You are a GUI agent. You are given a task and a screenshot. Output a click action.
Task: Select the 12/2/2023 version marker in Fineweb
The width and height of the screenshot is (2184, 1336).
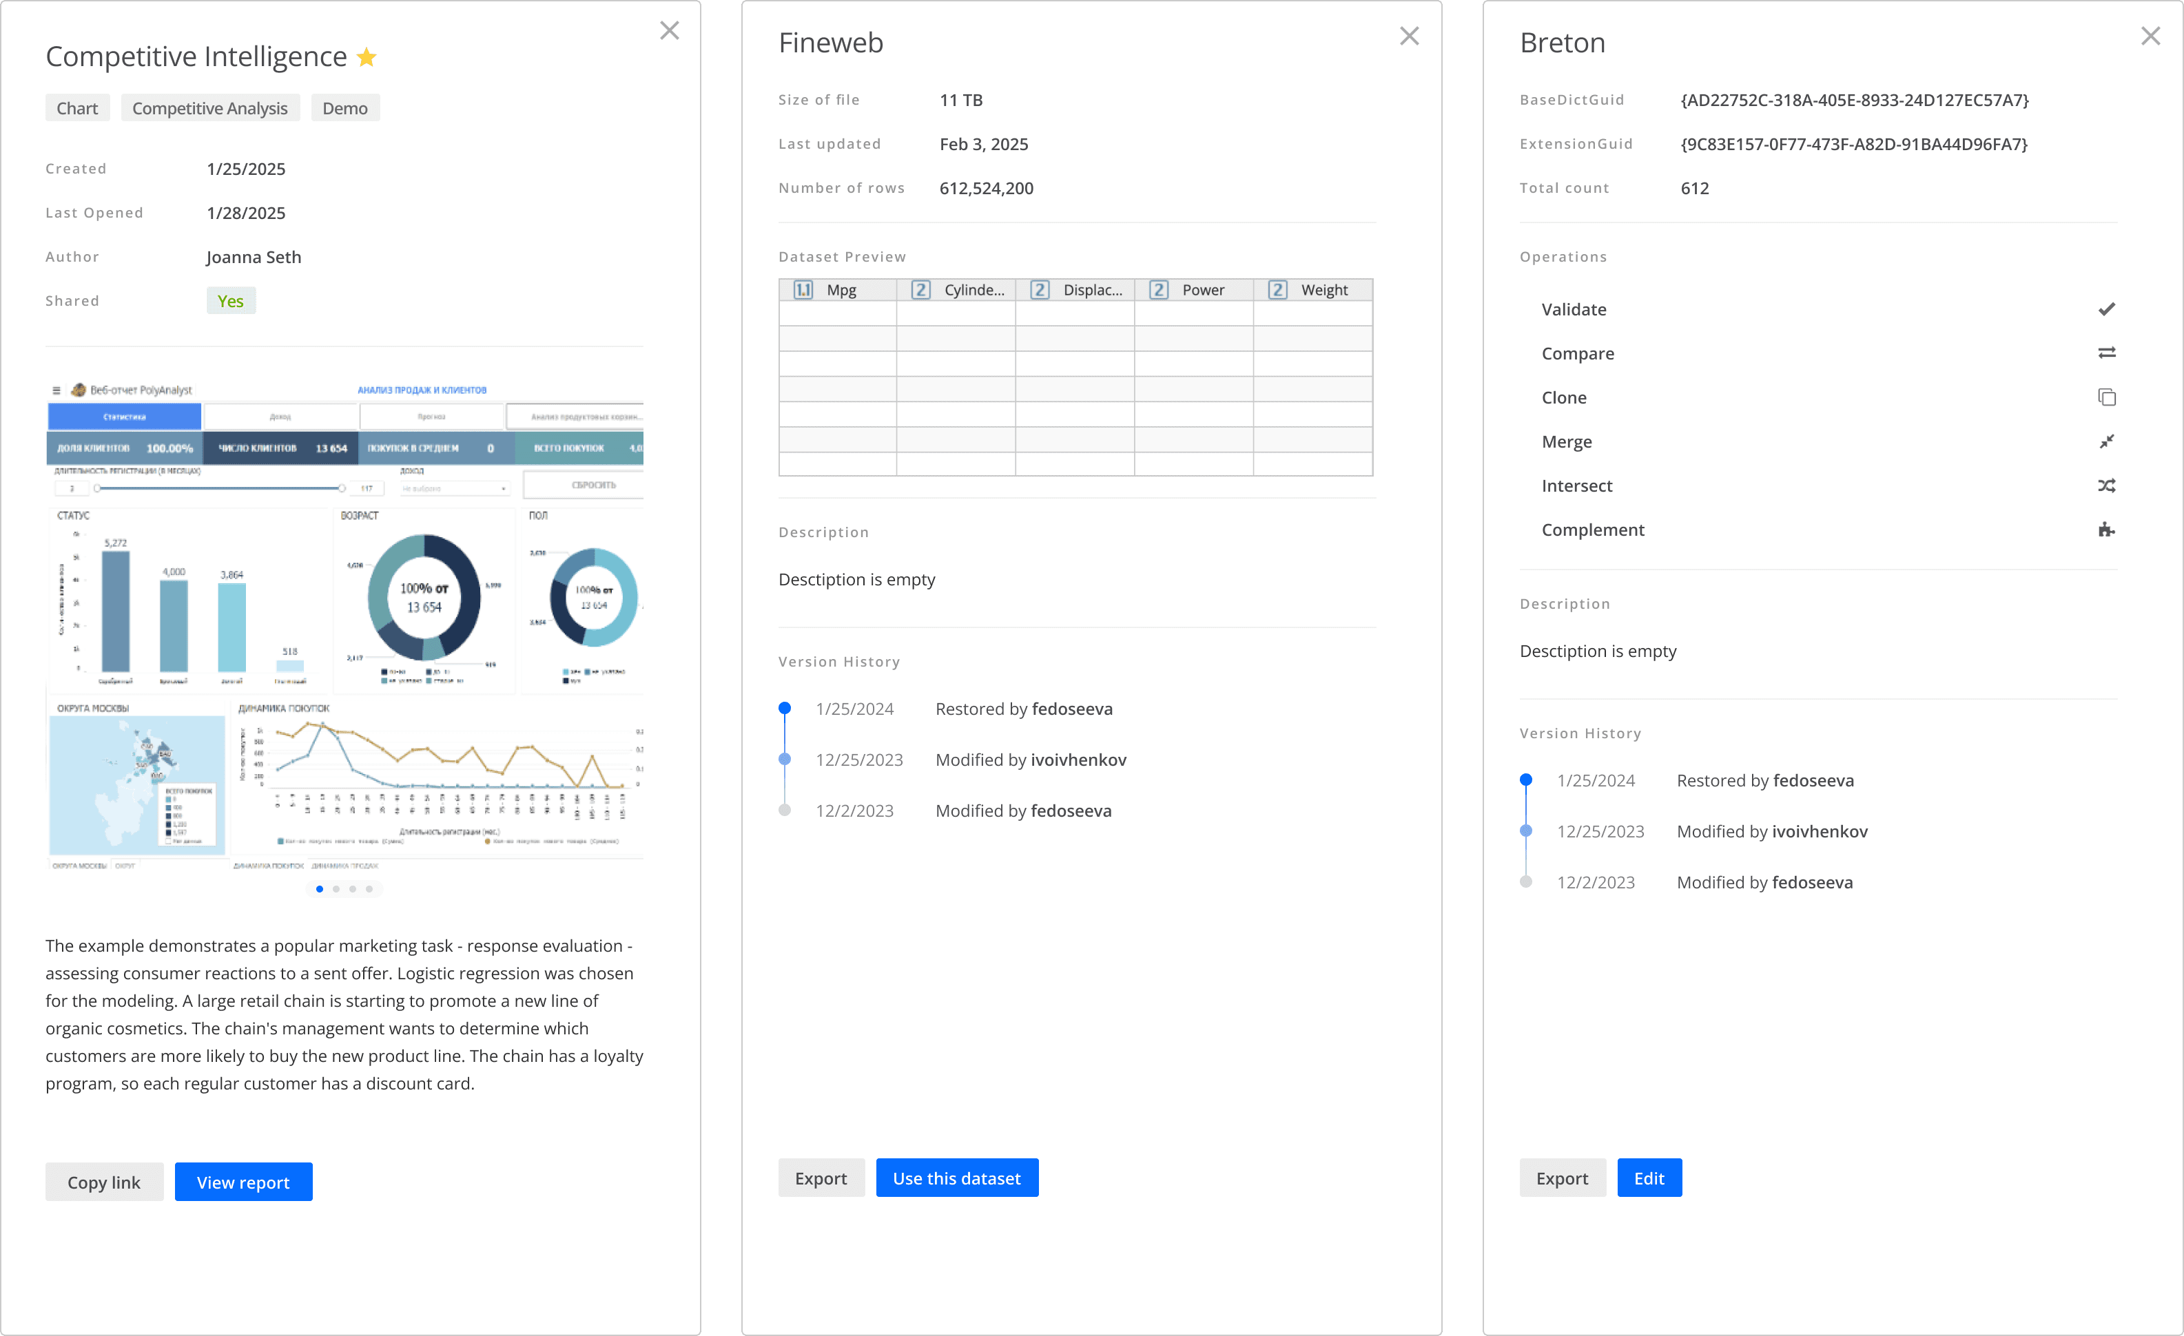click(785, 810)
